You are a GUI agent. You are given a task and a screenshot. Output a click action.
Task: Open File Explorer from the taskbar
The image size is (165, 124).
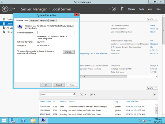click(x=33, y=121)
